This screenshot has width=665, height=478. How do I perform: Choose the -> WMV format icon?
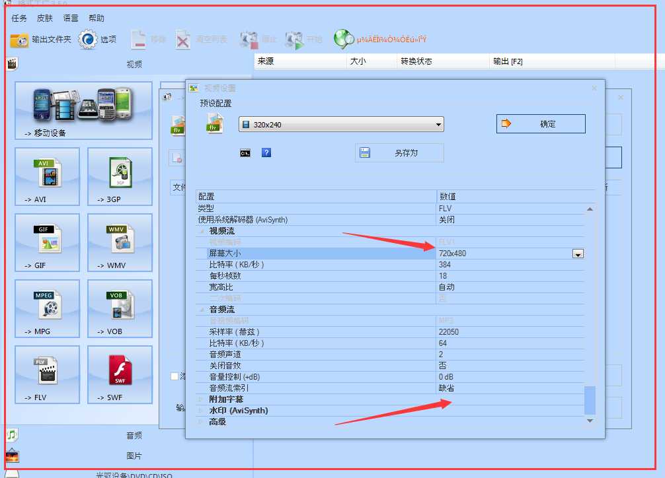click(x=120, y=242)
